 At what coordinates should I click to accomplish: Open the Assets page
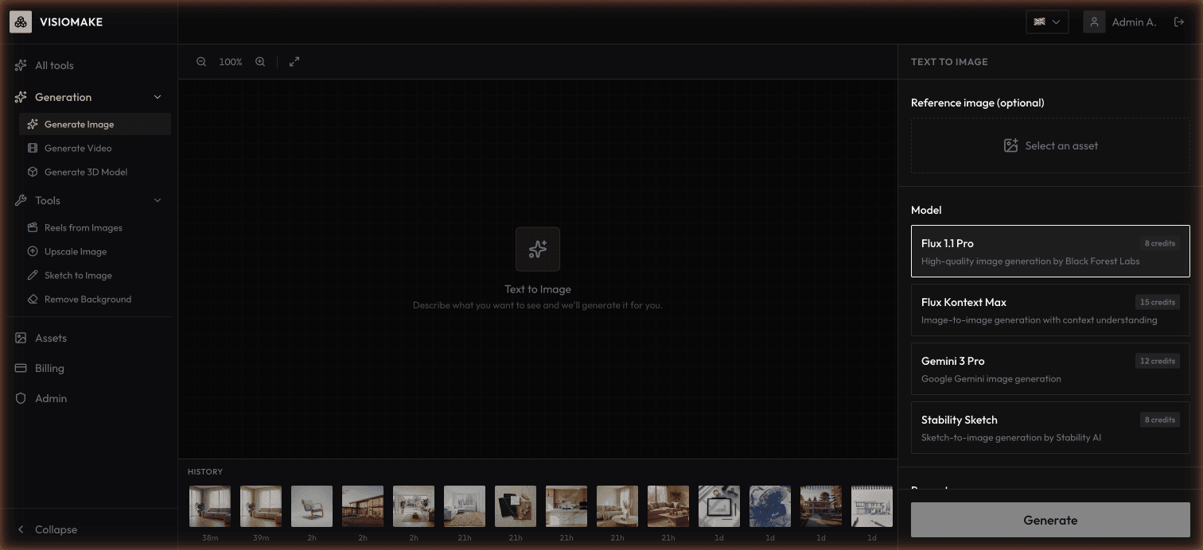tap(50, 338)
